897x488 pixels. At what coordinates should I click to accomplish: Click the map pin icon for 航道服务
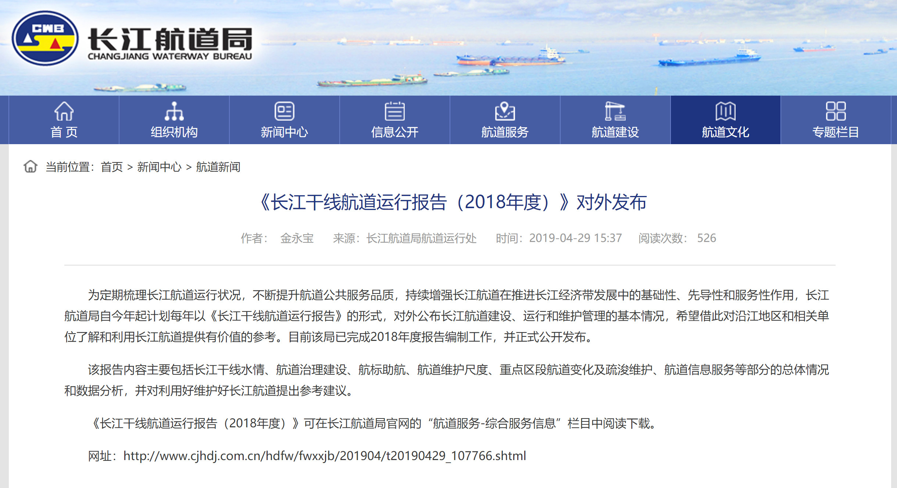[505, 111]
